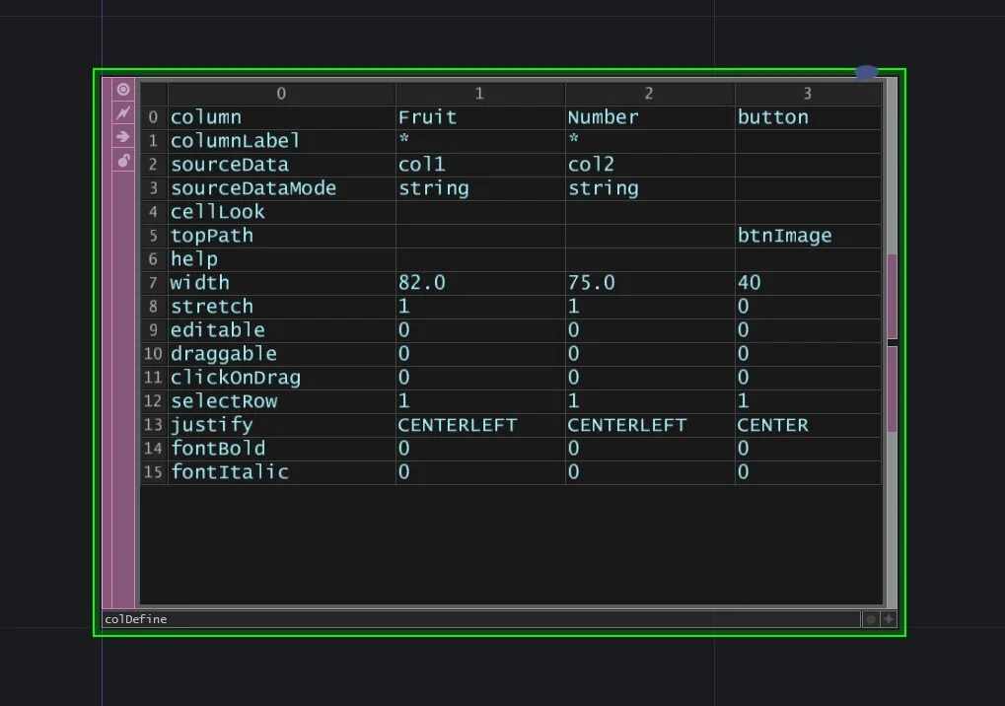The image size is (1005, 706).
Task: Click the 'fontBold' cell
Action: point(281,449)
